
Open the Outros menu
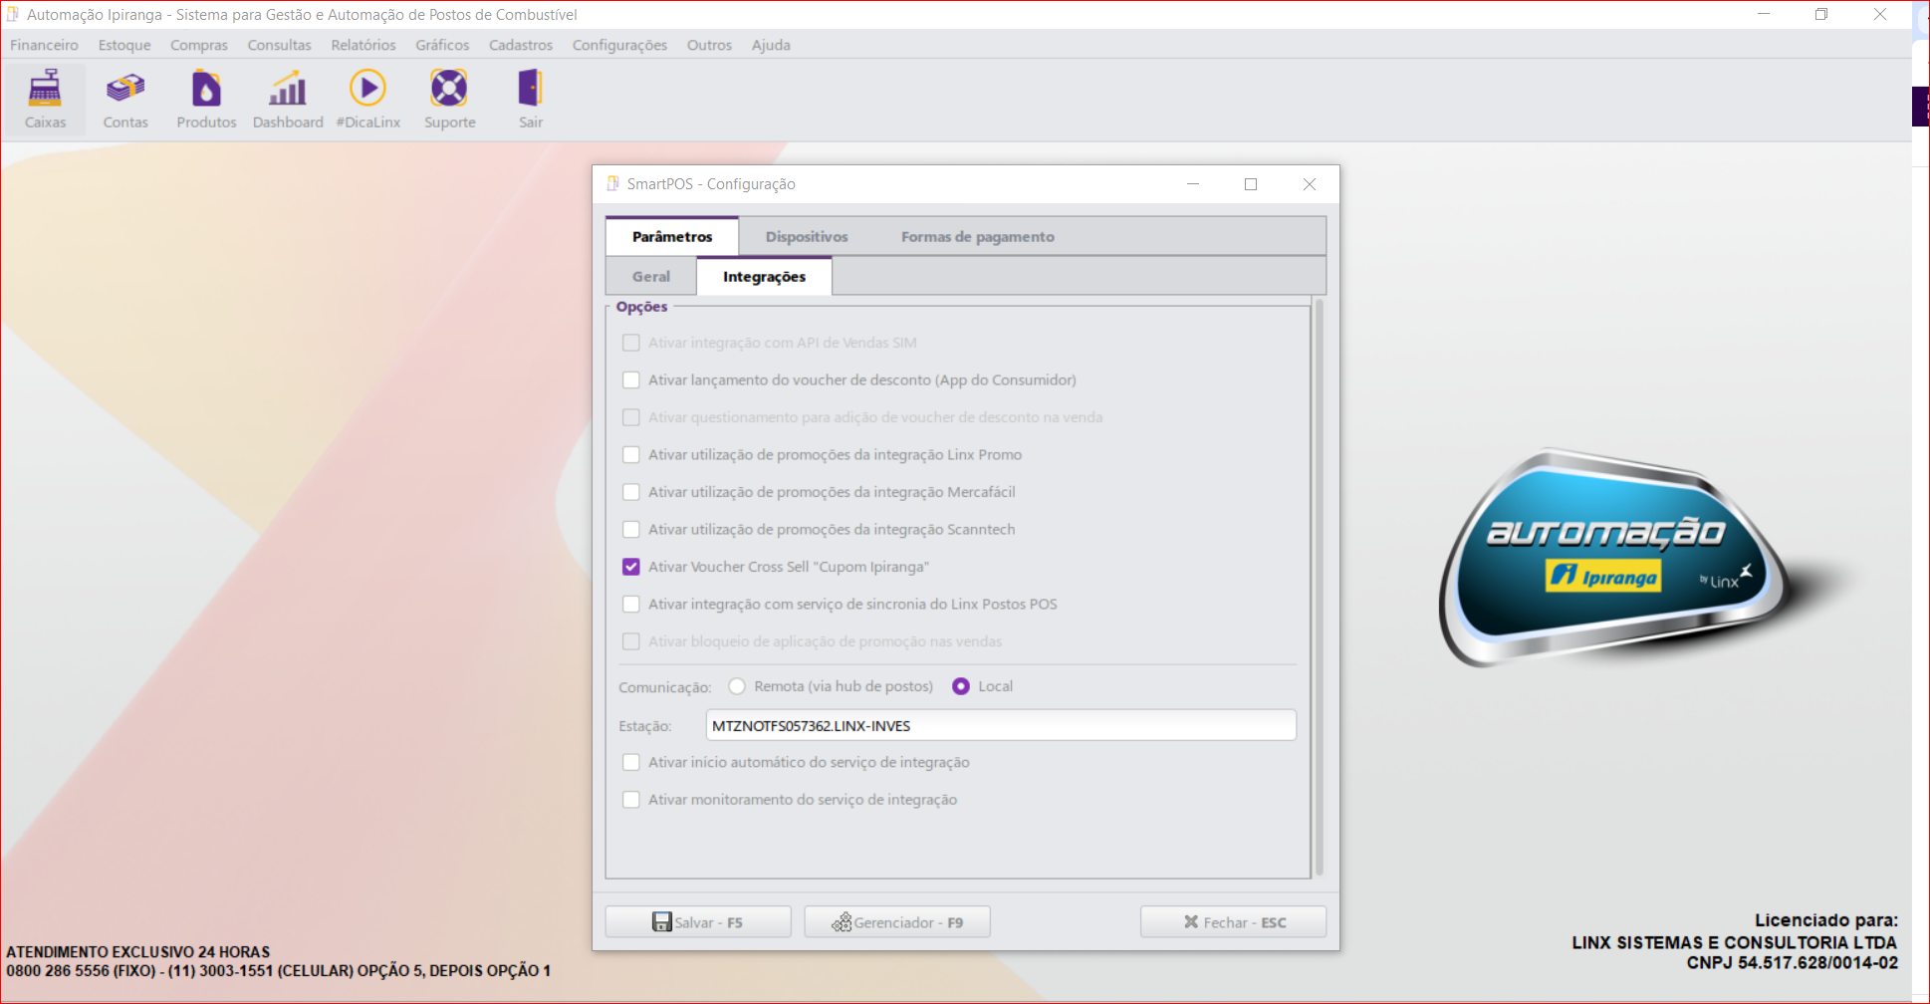(x=709, y=45)
